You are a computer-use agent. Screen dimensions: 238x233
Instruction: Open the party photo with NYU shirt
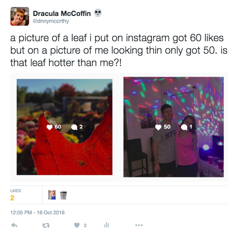pos(174,127)
